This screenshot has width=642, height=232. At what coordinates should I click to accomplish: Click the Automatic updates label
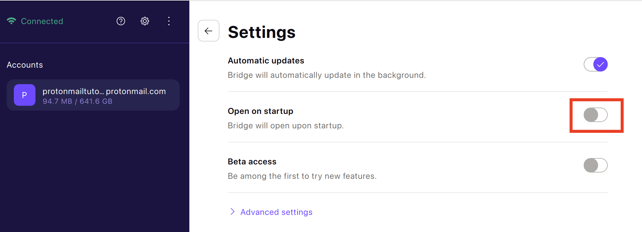click(x=266, y=61)
